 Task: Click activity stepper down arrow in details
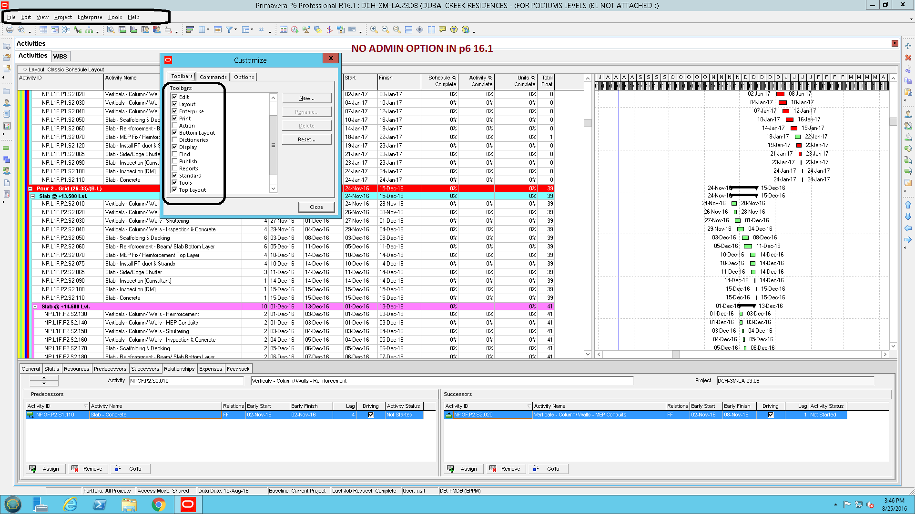[x=44, y=383]
